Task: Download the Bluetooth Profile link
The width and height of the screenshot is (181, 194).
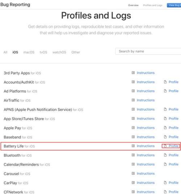Action: click(173, 155)
